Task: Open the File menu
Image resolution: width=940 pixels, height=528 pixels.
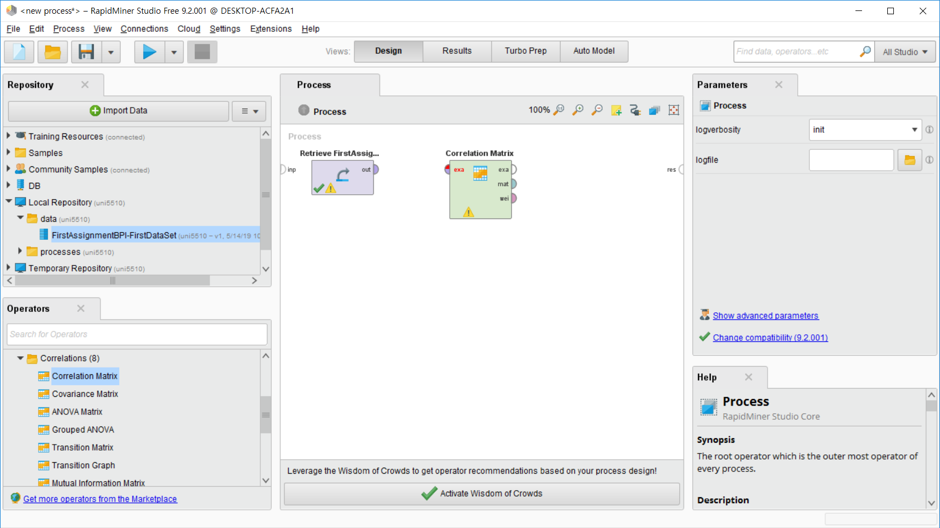Action: (13, 29)
